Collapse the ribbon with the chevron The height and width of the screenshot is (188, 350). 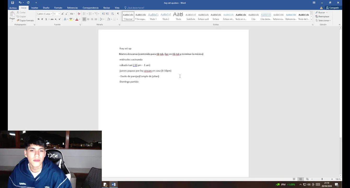coord(340,25)
